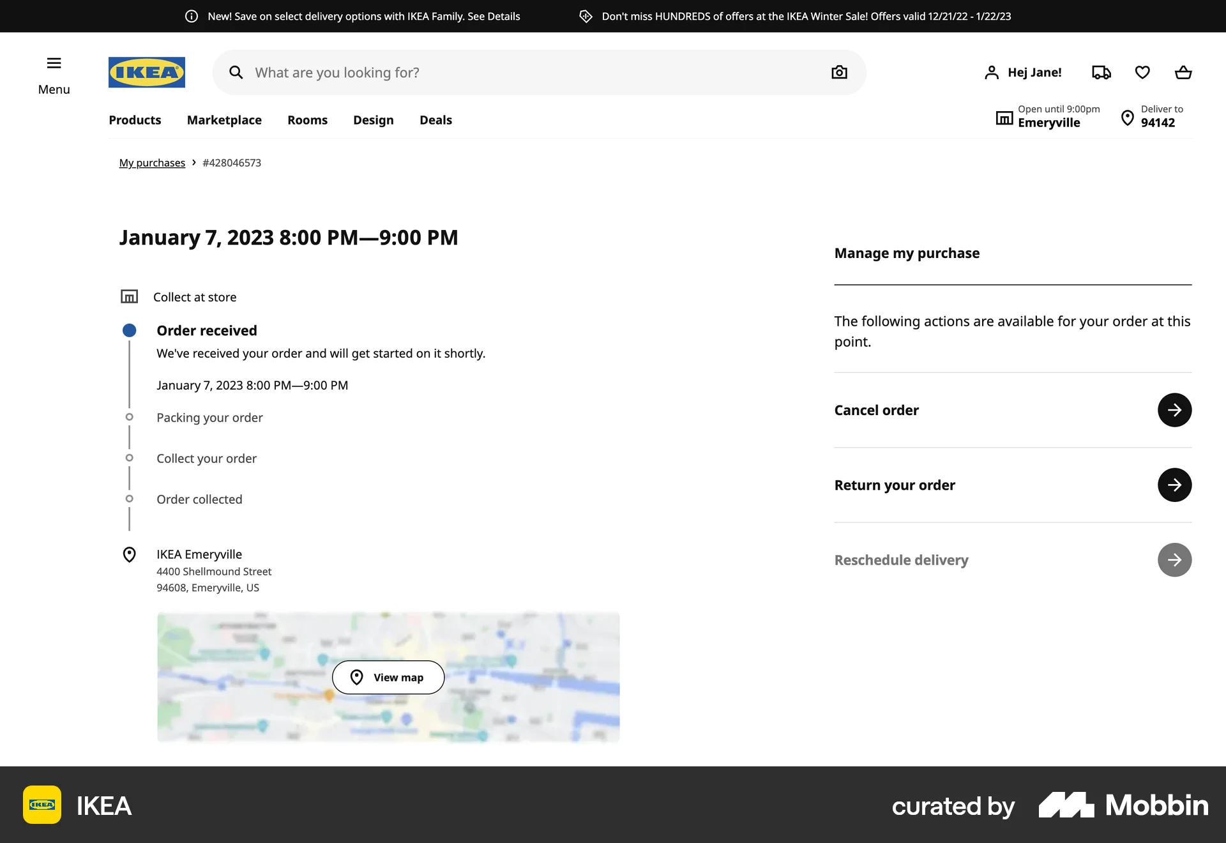This screenshot has height=843, width=1226.
Task: Open the shopping basket icon
Action: pos(1183,72)
